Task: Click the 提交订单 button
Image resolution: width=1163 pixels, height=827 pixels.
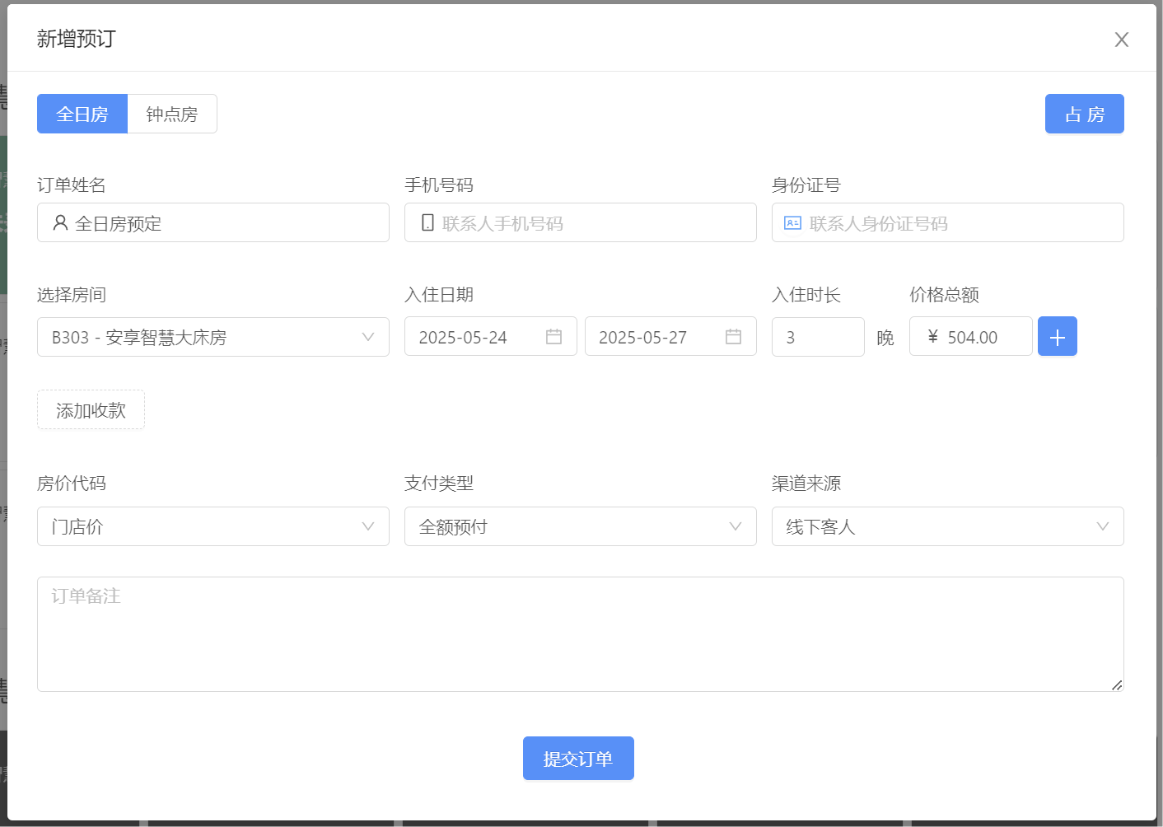Action: (578, 758)
